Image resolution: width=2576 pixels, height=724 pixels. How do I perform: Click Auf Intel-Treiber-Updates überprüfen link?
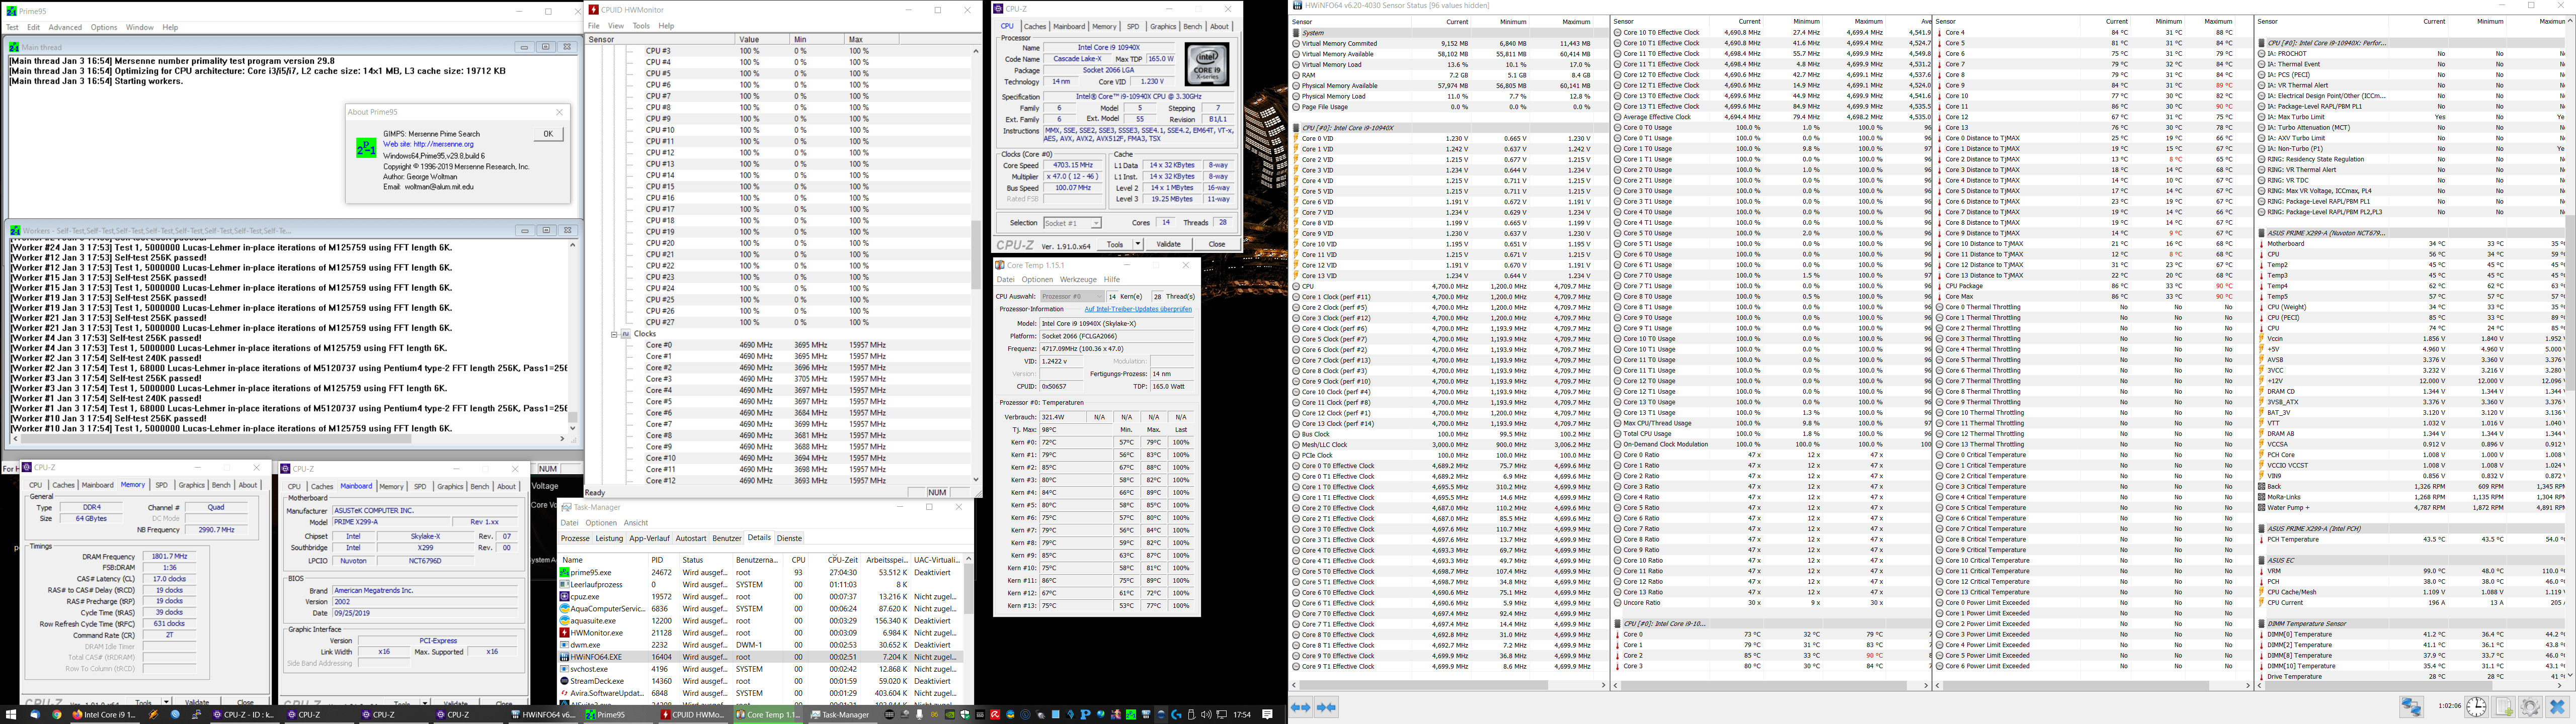[1138, 309]
